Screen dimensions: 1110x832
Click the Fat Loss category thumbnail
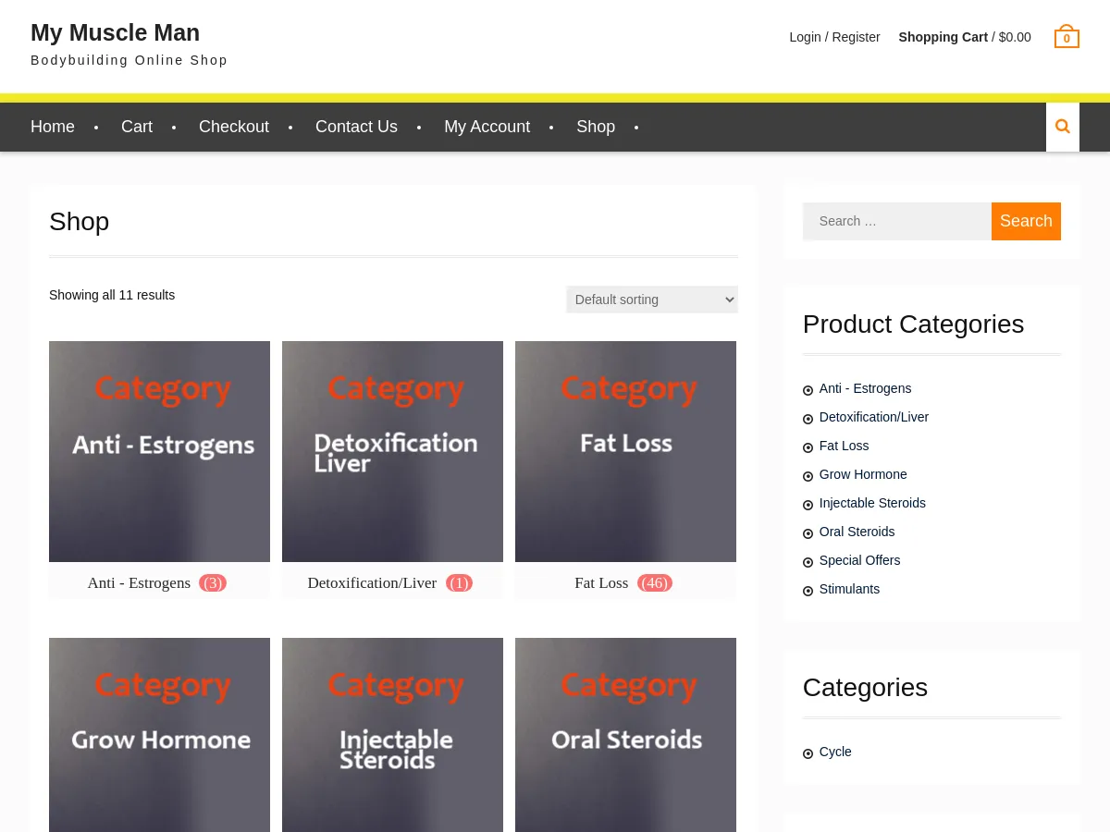(x=625, y=451)
